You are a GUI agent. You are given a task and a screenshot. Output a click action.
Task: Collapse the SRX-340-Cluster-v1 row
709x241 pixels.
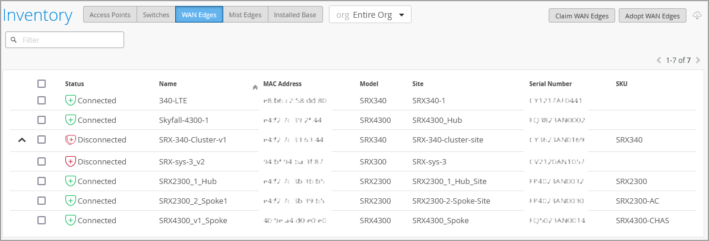[22, 140]
